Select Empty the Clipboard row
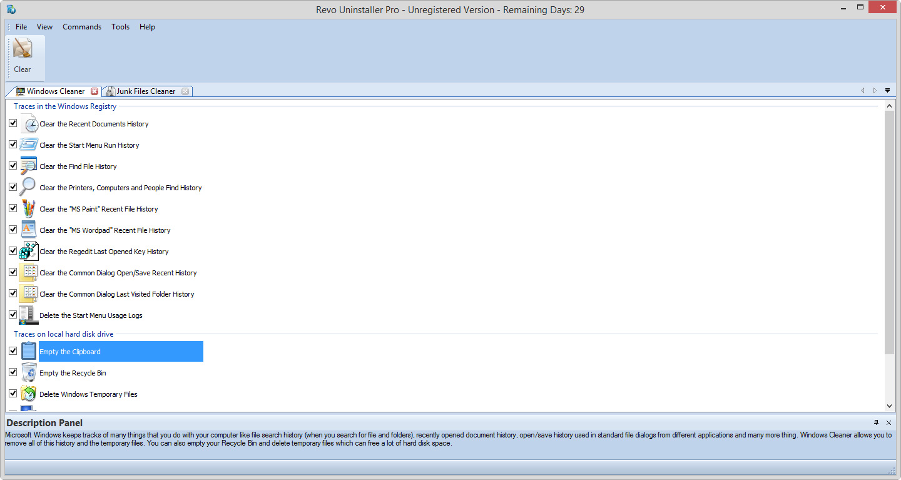901x480 pixels. click(x=121, y=351)
